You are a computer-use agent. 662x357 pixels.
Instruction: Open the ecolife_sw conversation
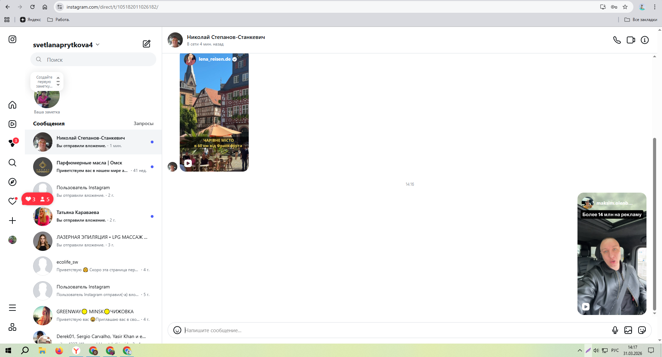click(x=93, y=266)
